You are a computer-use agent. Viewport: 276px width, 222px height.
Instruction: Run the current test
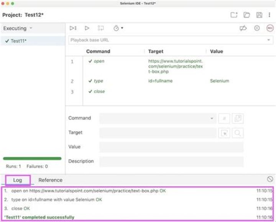(87, 28)
